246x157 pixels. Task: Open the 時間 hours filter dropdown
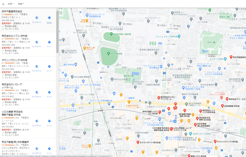pos(21,4)
